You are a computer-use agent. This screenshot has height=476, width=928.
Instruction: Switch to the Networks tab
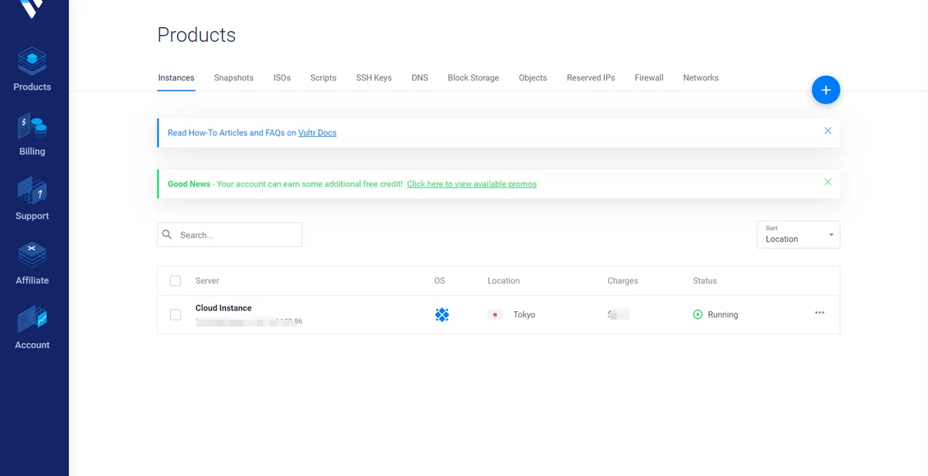[701, 78]
